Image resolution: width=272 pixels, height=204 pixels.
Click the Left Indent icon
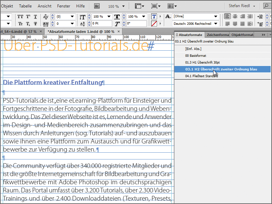click(260, 17)
